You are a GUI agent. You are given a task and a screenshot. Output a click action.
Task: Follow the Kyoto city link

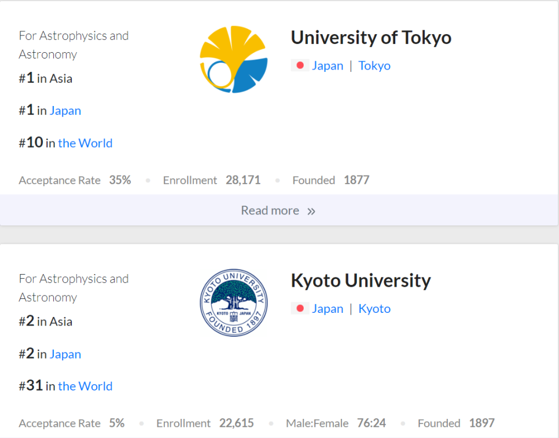pos(374,309)
